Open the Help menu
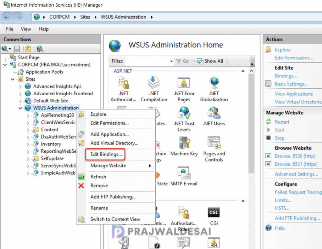Screen dimensions: 322x249 pyautogui.click(x=43, y=29)
